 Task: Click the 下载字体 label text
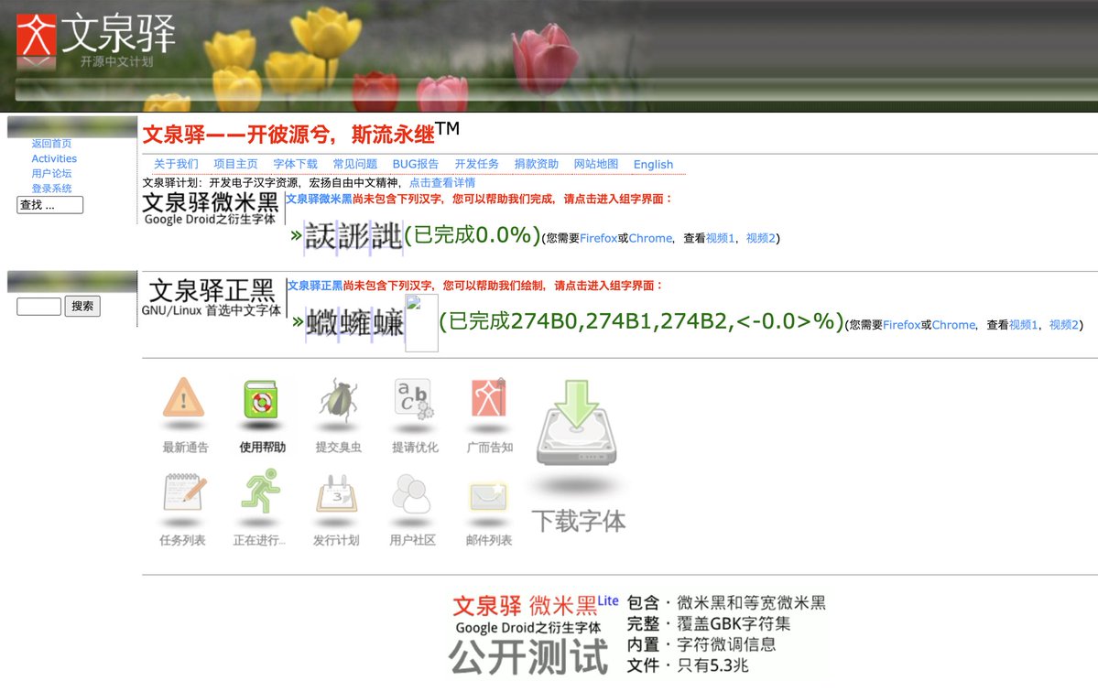579,521
